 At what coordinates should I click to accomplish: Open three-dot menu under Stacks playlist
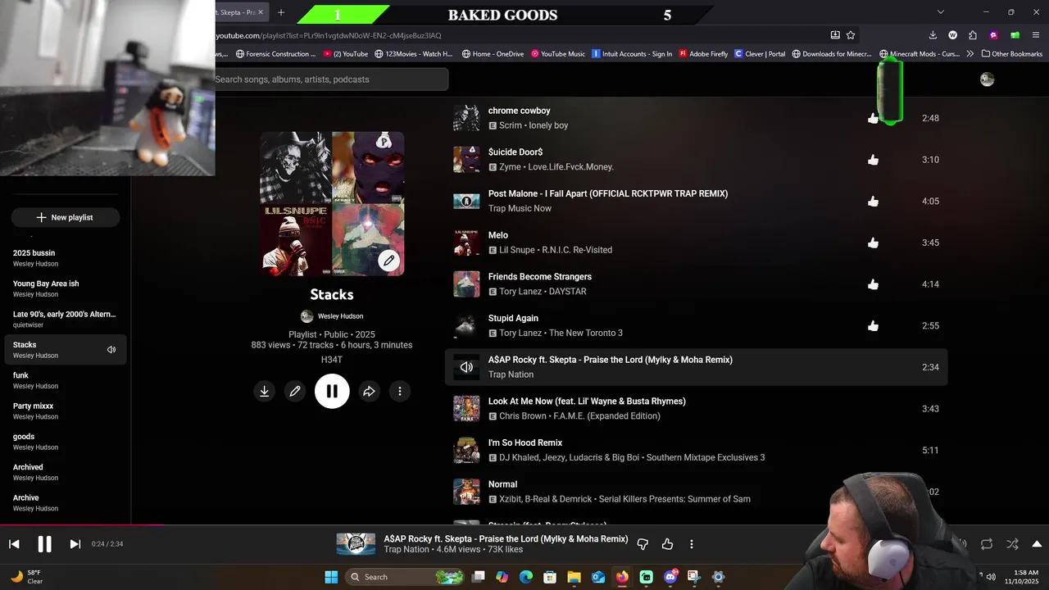400,392
